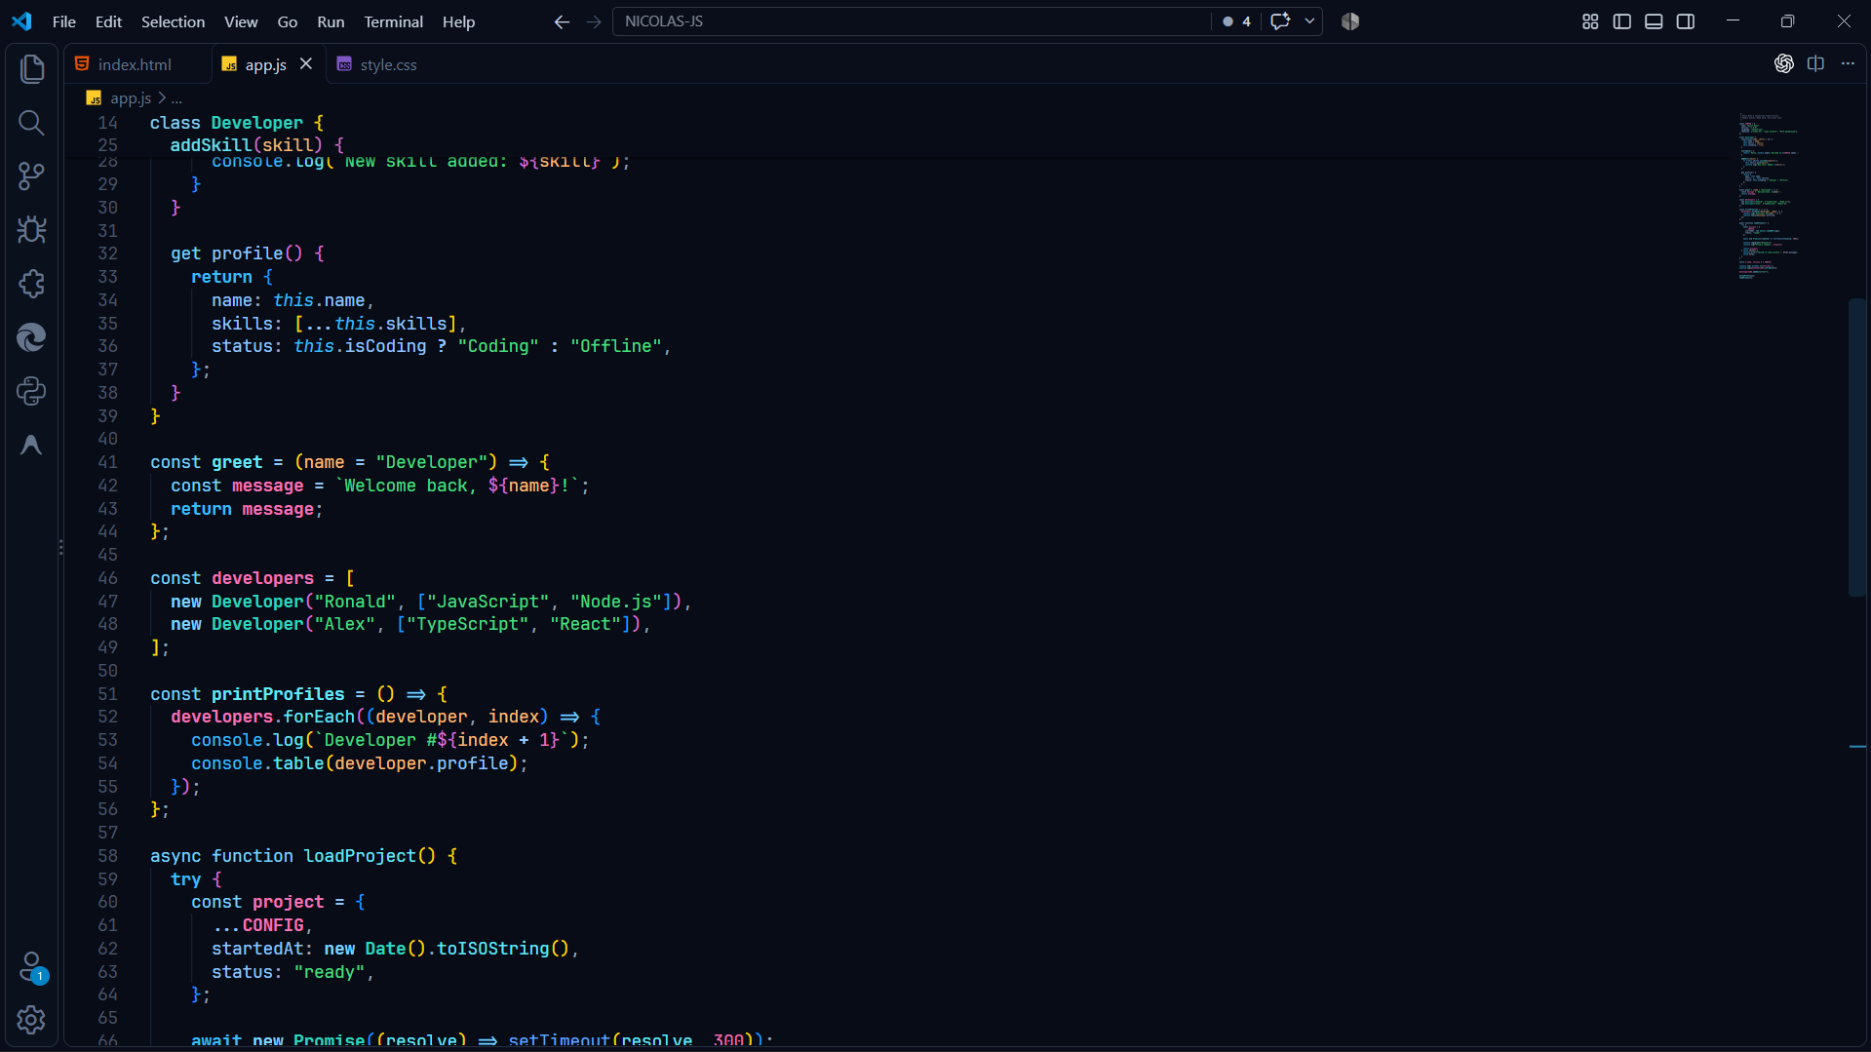Open the Terminal menu

click(x=393, y=21)
